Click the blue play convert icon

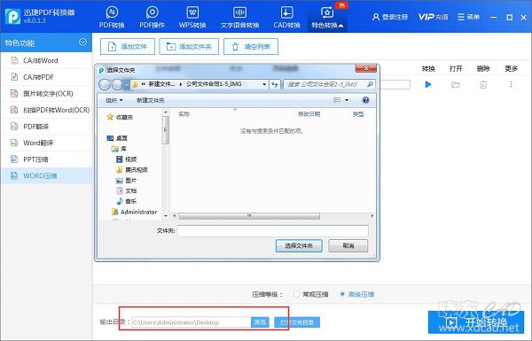coord(428,84)
